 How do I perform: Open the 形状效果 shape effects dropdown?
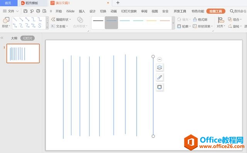click(x=203, y=26)
